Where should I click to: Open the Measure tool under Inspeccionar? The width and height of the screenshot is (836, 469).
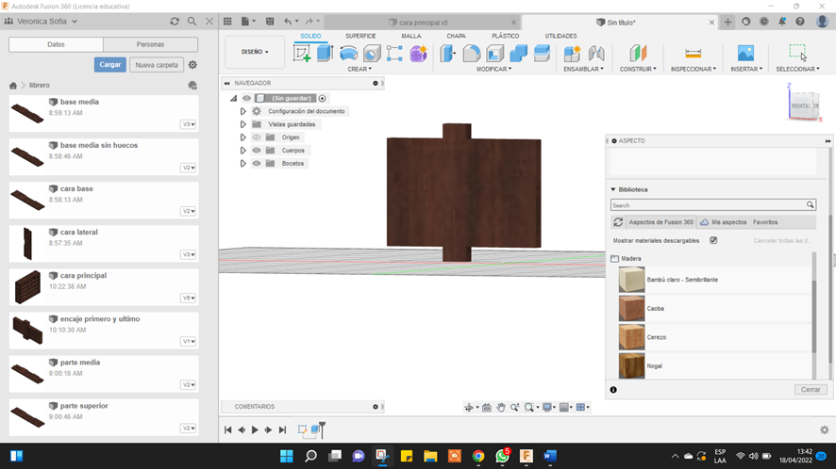pos(693,54)
